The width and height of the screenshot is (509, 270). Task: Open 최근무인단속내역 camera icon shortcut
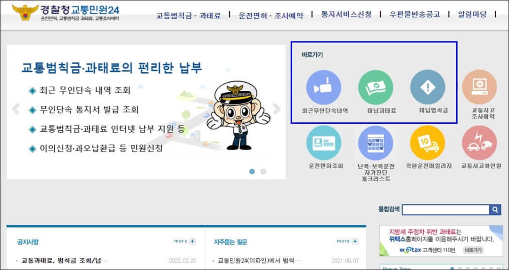point(323,87)
